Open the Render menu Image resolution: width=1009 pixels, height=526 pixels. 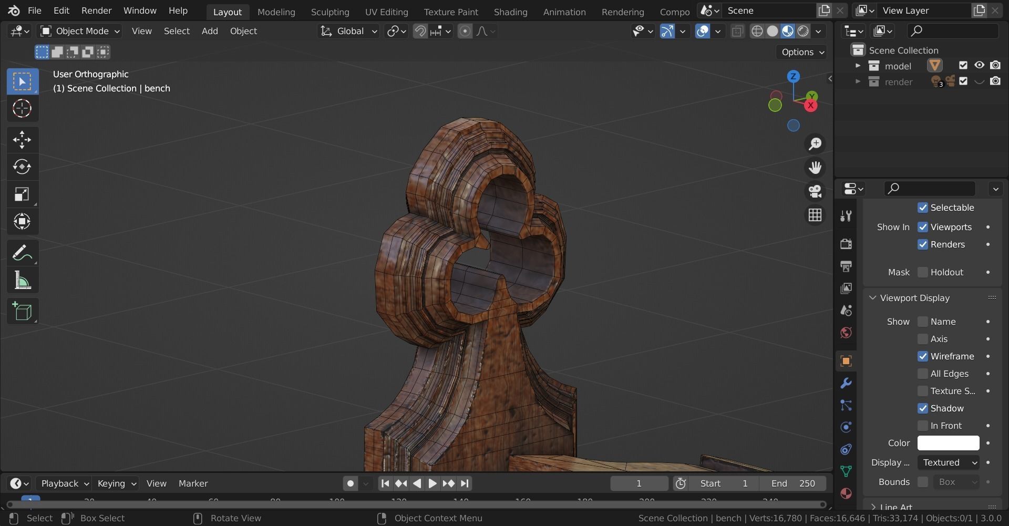click(x=97, y=11)
